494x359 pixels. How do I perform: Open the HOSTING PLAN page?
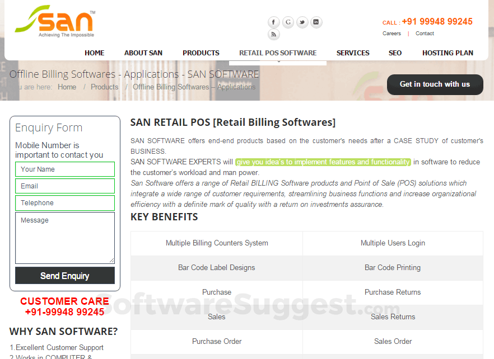coord(448,53)
